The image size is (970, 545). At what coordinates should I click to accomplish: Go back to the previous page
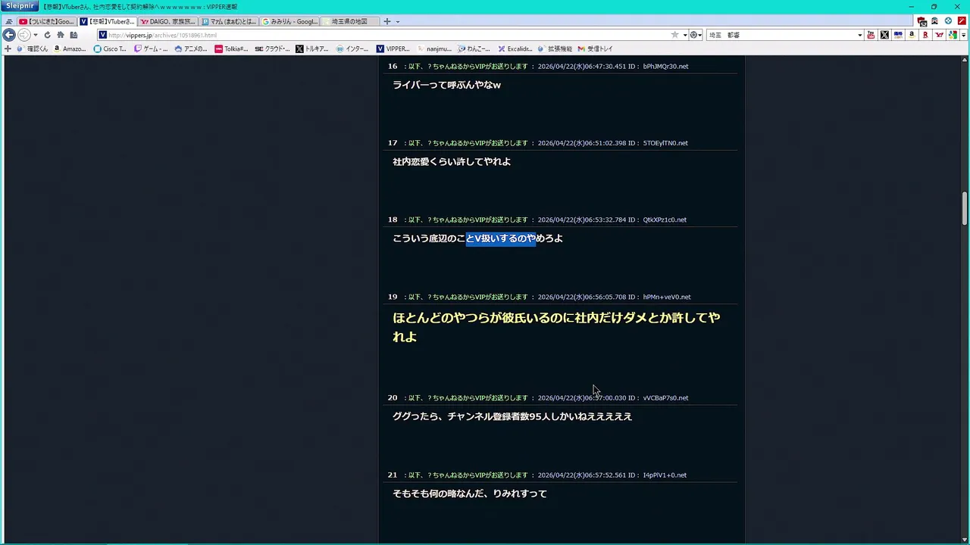click(x=9, y=35)
